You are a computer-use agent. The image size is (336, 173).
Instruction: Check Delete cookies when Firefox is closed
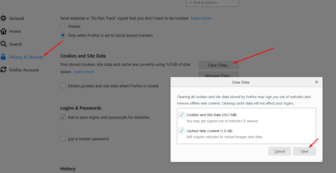(x=63, y=86)
